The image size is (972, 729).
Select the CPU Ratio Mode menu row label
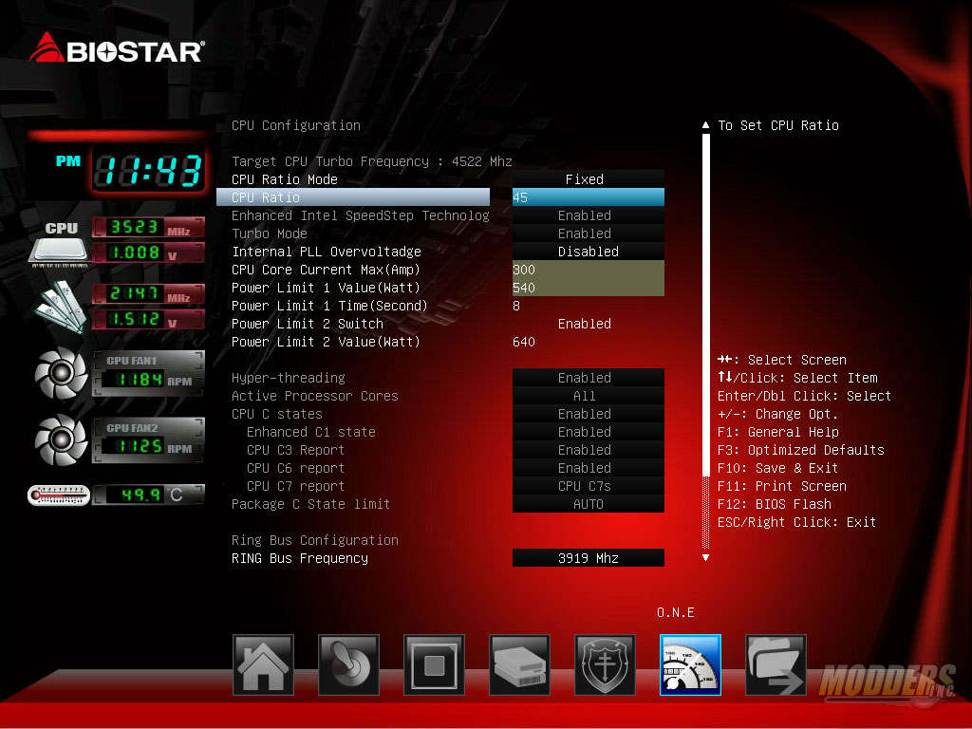(285, 179)
